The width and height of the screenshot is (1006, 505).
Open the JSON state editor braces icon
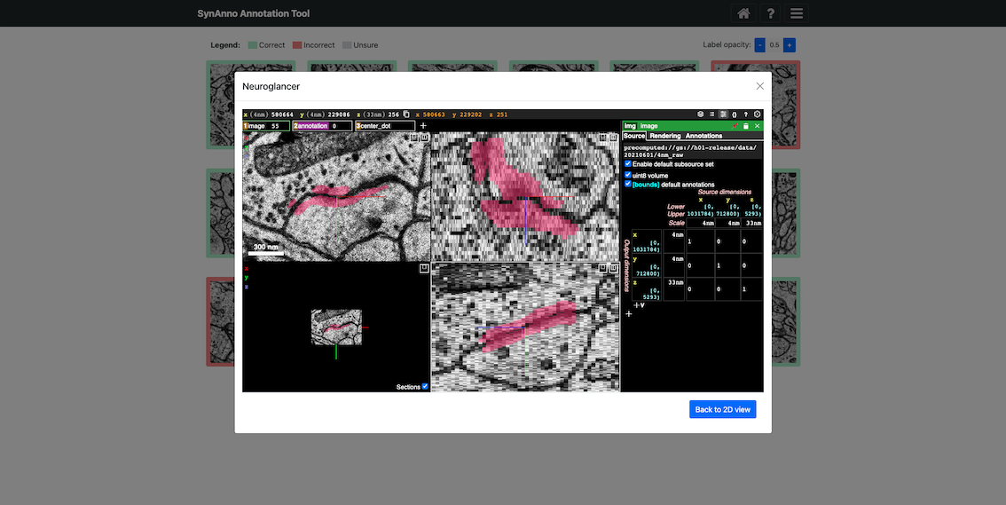pyautogui.click(x=735, y=114)
